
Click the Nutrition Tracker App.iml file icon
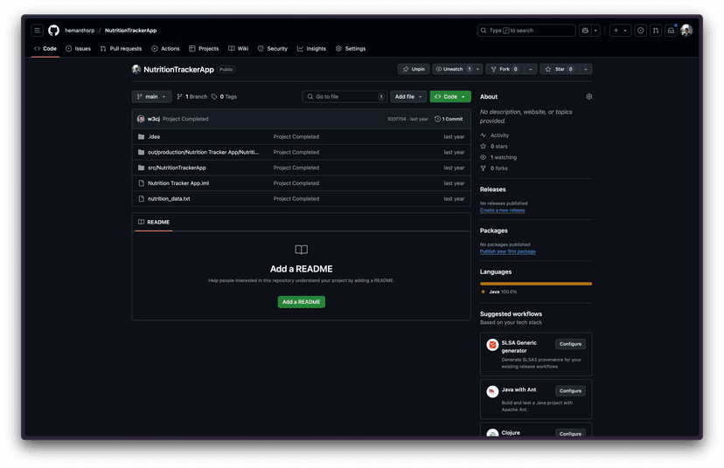click(x=142, y=183)
